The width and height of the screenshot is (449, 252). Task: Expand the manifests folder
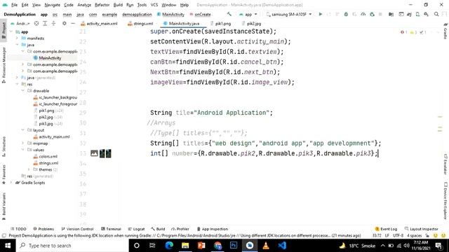tap(17, 38)
